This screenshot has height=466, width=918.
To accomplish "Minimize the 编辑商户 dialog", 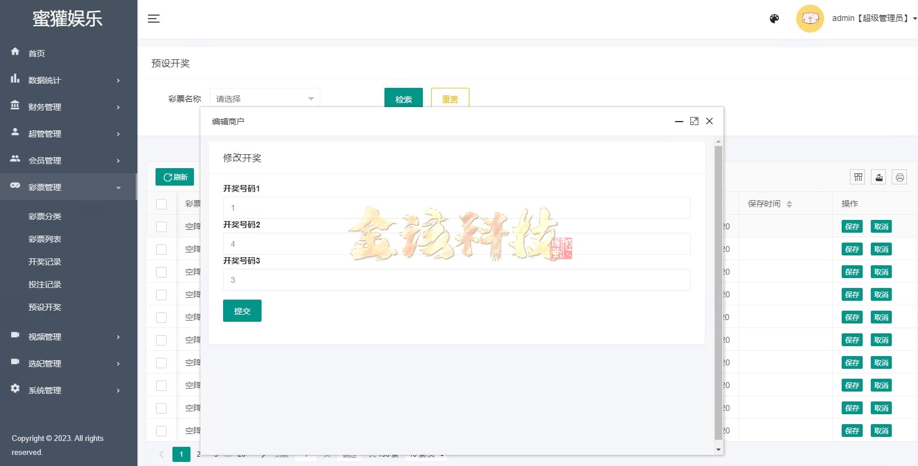I will click(679, 121).
